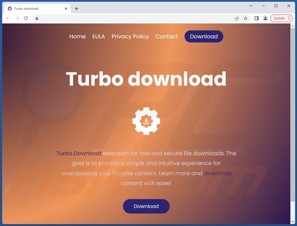This screenshot has height=226, width=297.
Task: Open the Privacy Policy page
Action: pos(130,36)
